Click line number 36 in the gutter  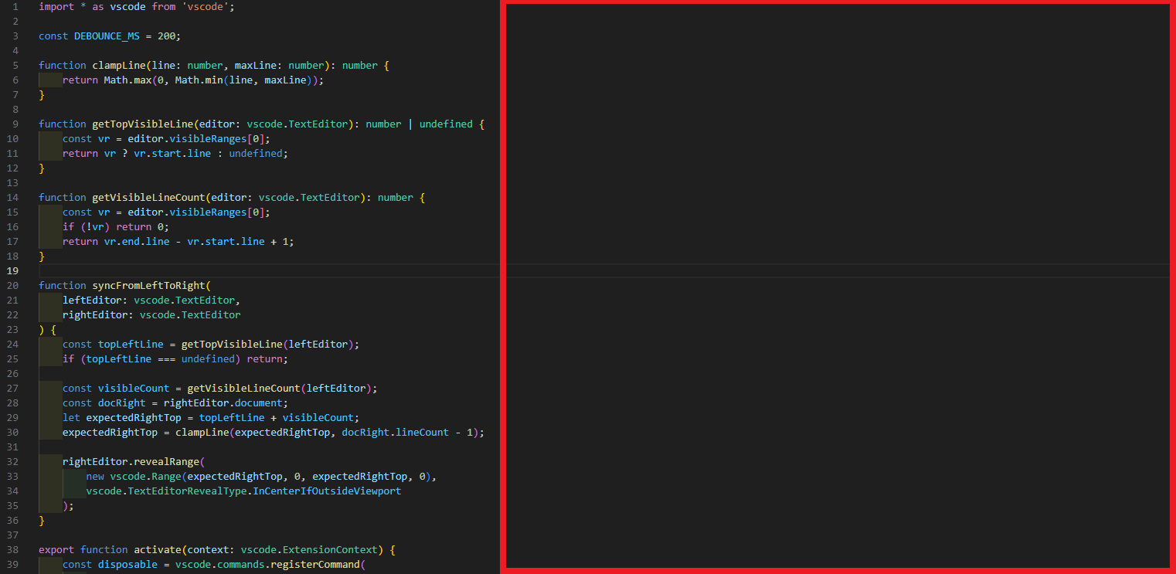[12, 521]
